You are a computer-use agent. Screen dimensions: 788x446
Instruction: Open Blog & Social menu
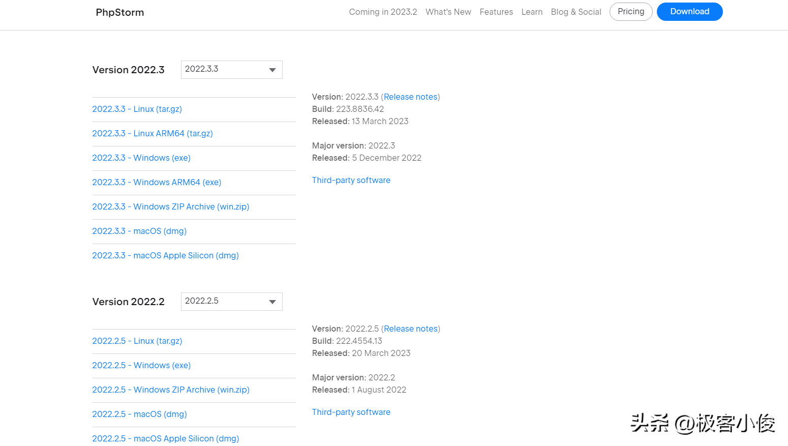576,12
